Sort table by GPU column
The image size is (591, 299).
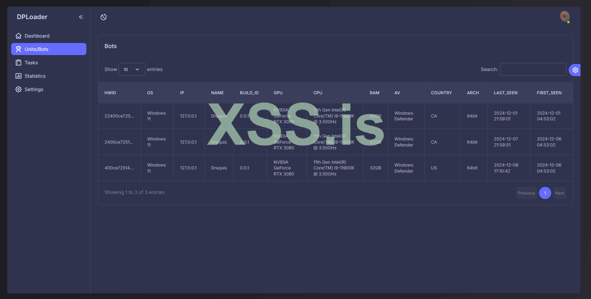pyautogui.click(x=287, y=93)
